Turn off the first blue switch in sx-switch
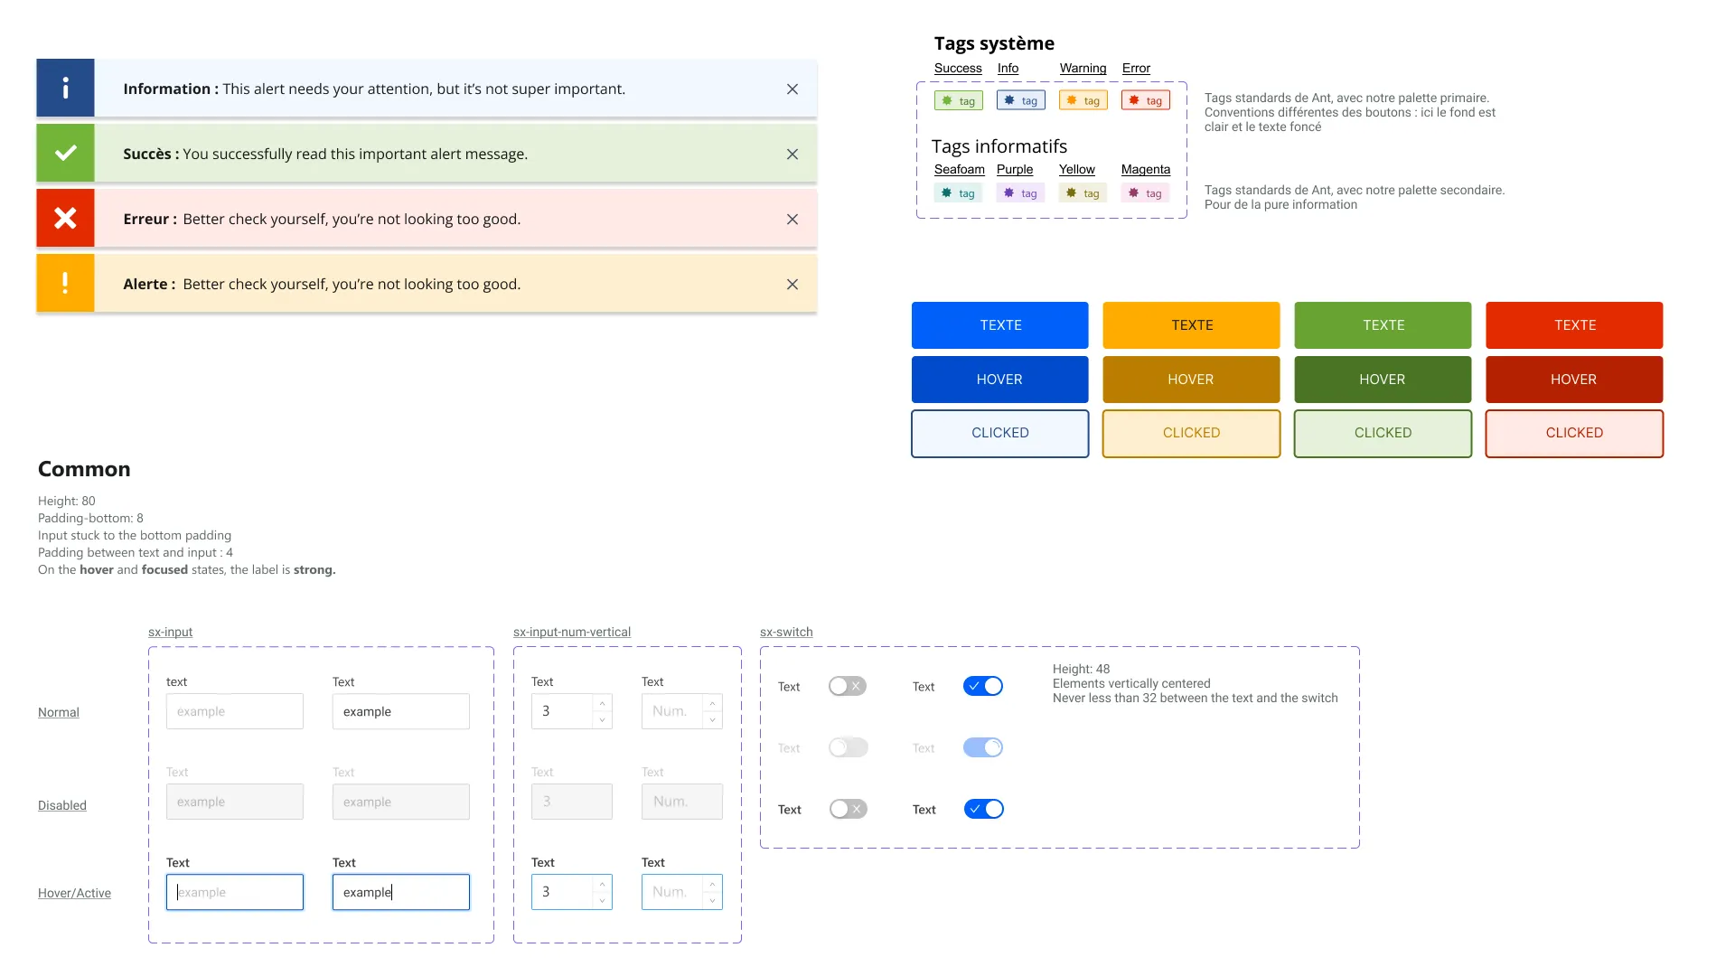The width and height of the screenshot is (1735, 976). click(983, 686)
